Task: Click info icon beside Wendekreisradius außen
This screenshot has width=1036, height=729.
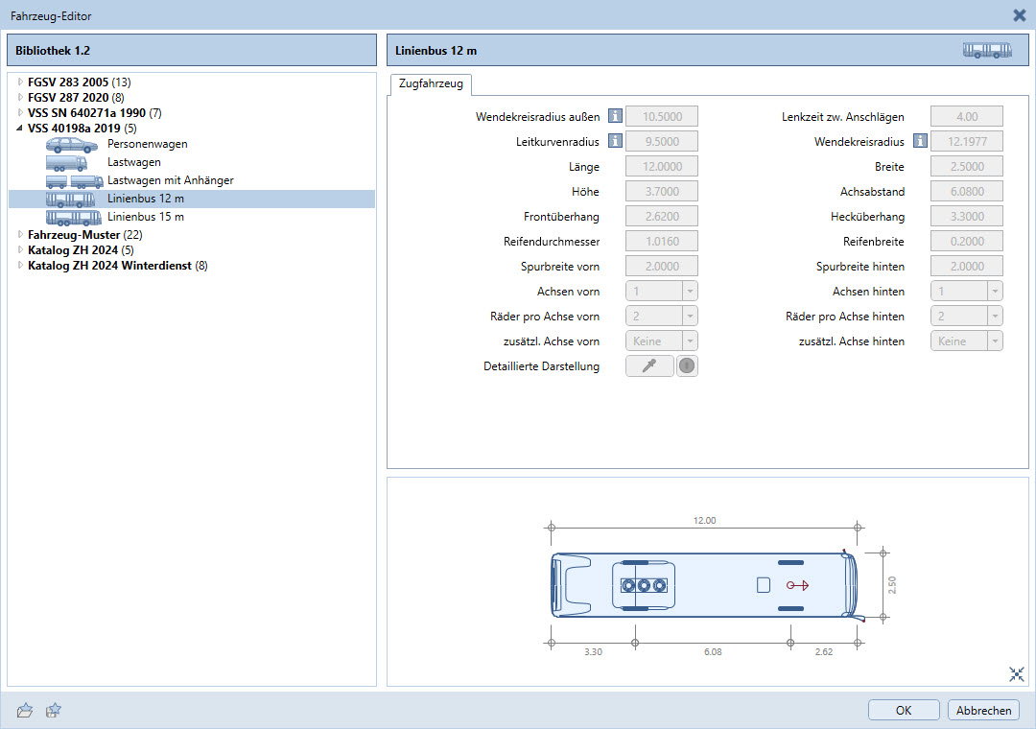Action: (615, 117)
